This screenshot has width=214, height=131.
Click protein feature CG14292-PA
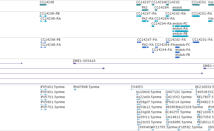point(167,42)
